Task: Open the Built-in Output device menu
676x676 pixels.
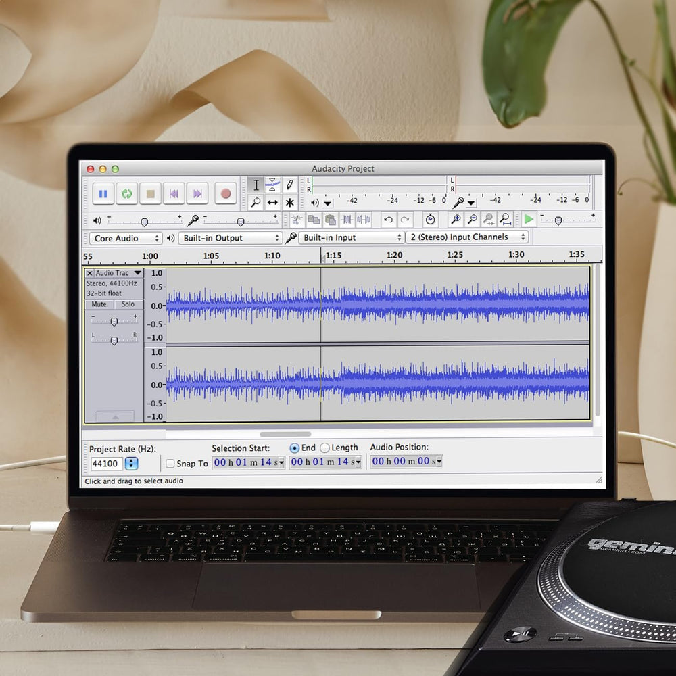Action: point(230,238)
